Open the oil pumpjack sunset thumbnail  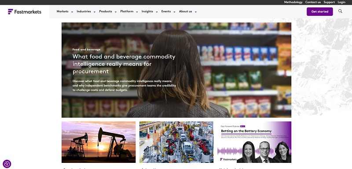click(x=99, y=142)
